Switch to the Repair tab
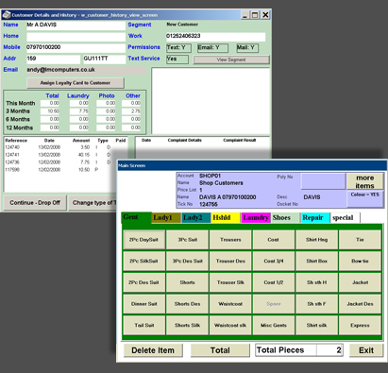The width and height of the screenshot is (388, 373). (315, 218)
